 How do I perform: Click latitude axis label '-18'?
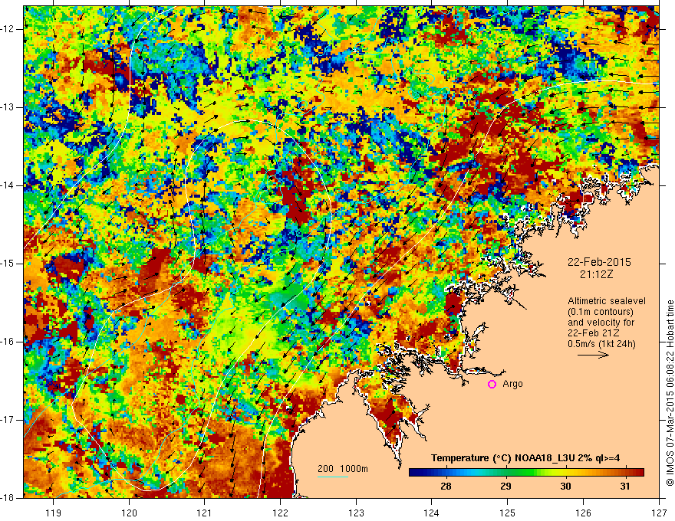[x=8, y=498]
